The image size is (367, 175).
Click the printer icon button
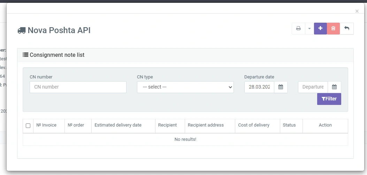click(x=298, y=29)
